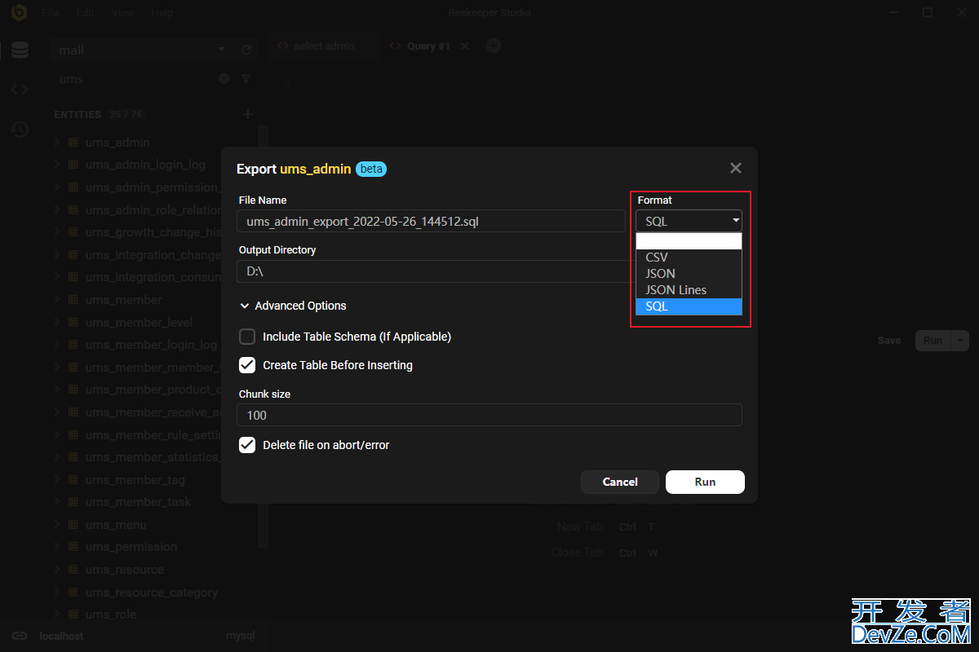Expand the ums_menu table node
The image size is (979, 652).
[x=57, y=525]
